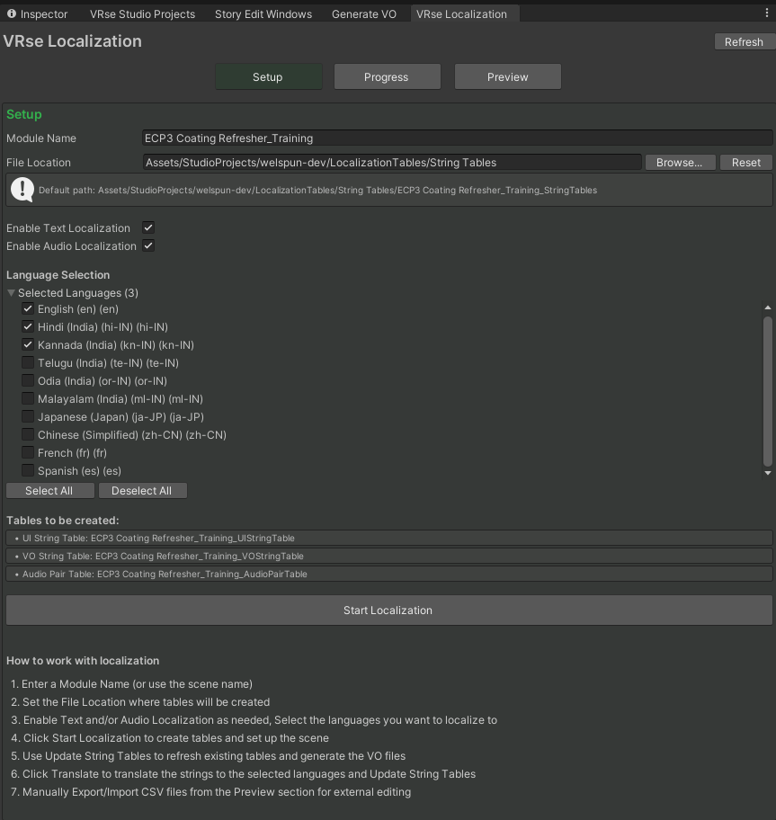Viewport: 776px width, 820px height.
Task: Open the three-dot menu in the top right
Action: coord(765,13)
